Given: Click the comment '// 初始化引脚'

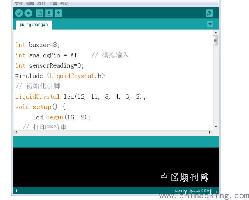Looking at the screenshot, I should point(37,86).
